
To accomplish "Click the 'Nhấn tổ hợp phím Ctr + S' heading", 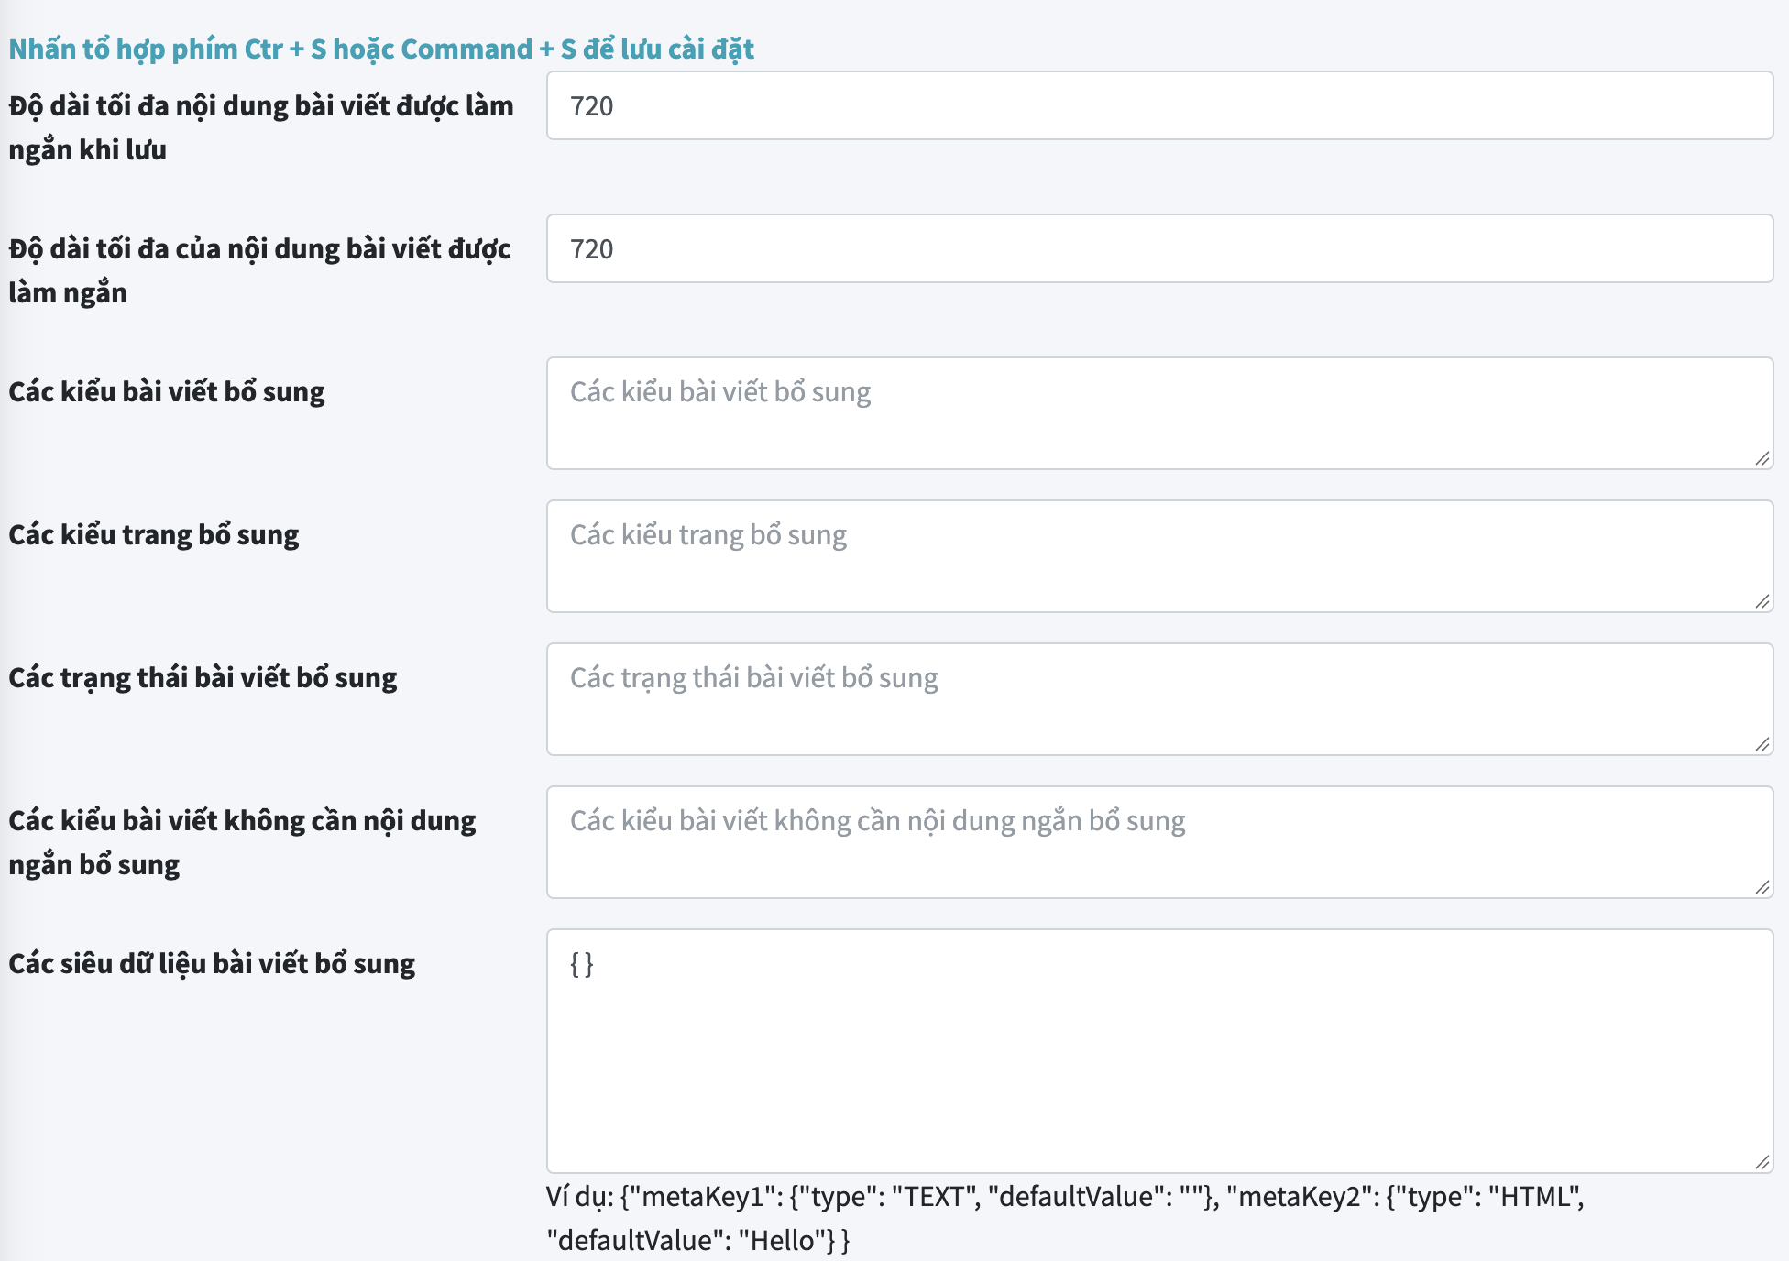I will pyautogui.click(x=381, y=49).
